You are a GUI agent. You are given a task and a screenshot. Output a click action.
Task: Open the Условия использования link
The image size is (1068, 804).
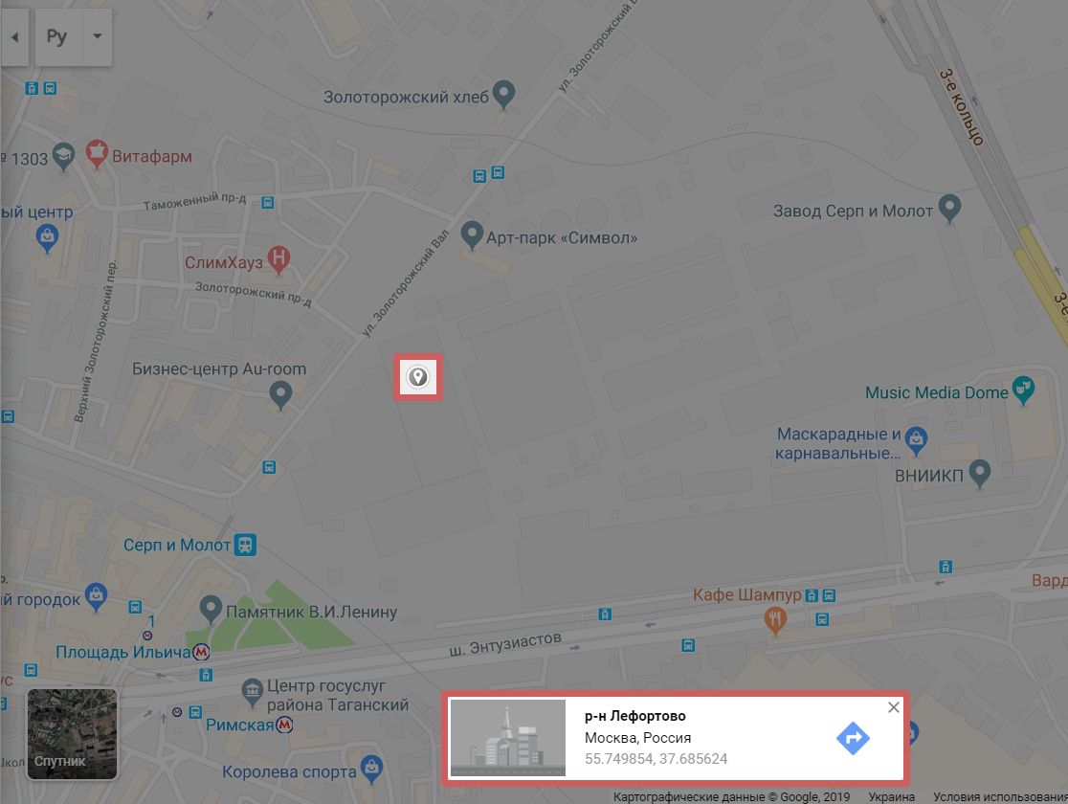(x=1000, y=796)
